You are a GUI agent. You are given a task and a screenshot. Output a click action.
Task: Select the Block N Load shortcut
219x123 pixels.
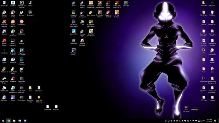click(x=91, y=13)
